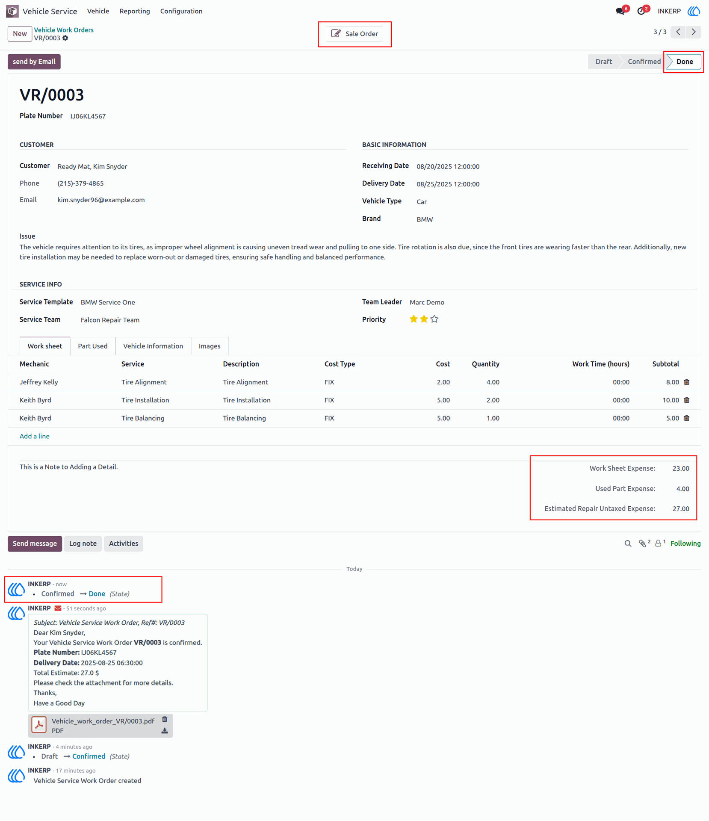Click the Send message button
This screenshot has height=821, width=709.
35,543
